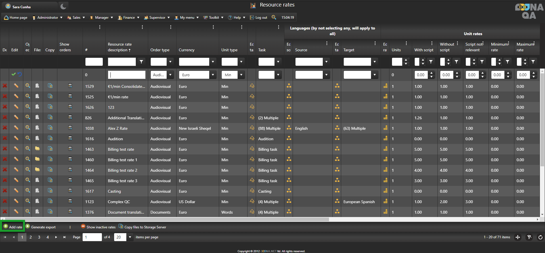545x253 pixels.
Task: Click the search magnifier in top menu
Action: 274,17
